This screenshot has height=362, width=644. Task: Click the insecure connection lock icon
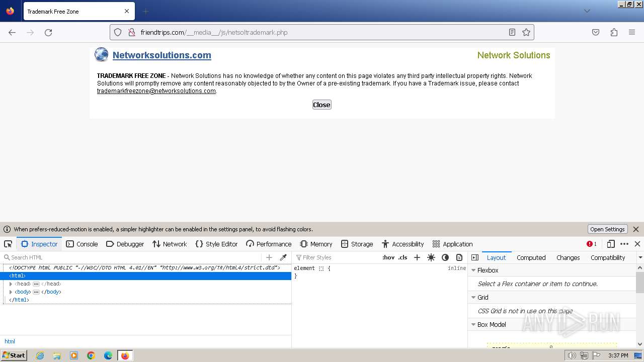131,32
